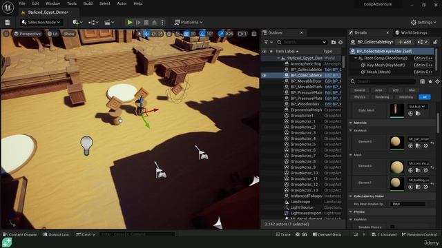Choose the Select objects cursor tool
Screen dimensions: 442x248
coord(140,34)
